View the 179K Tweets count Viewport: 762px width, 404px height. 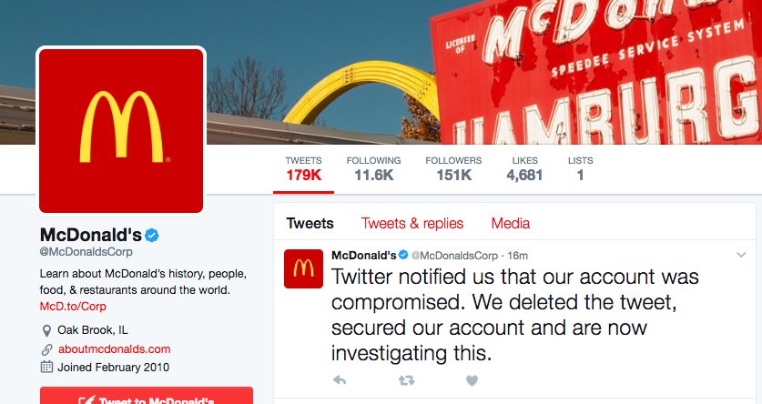tap(303, 169)
